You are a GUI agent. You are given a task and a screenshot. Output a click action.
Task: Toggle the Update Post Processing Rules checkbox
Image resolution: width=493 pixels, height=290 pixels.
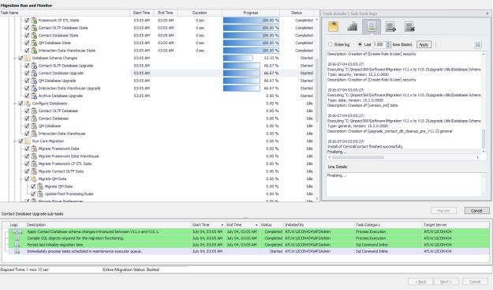(x=33, y=194)
